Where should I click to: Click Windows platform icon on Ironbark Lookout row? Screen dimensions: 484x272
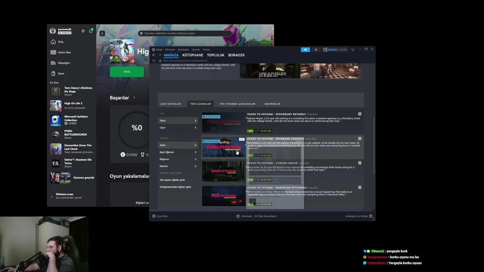360,139
